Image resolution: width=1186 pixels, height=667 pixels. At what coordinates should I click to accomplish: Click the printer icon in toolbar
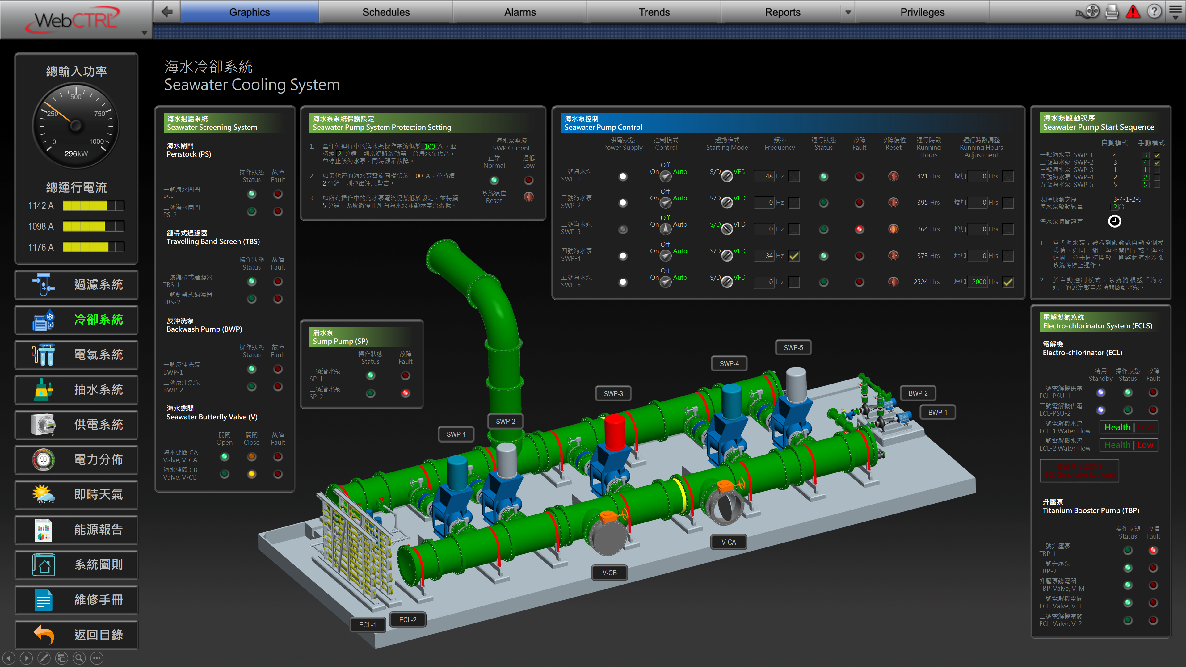point(1112,11)
